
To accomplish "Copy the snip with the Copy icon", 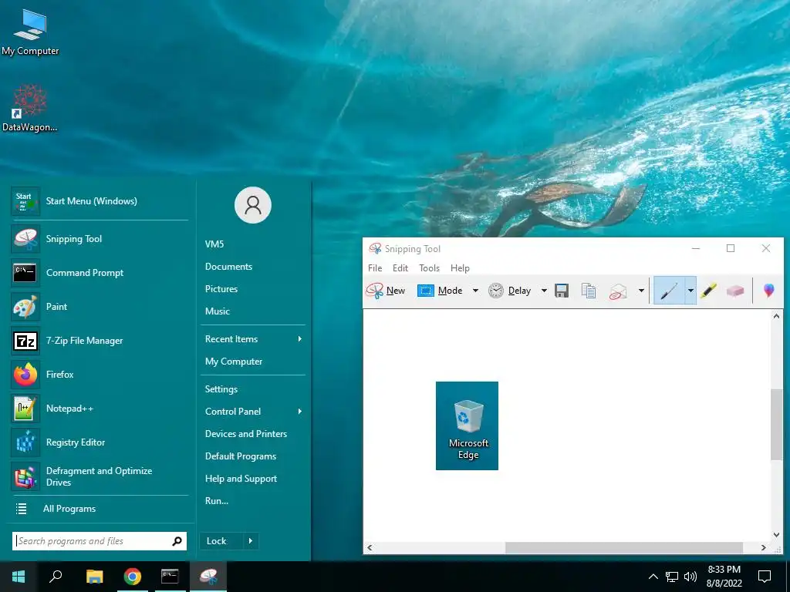I will click(589, 291).
